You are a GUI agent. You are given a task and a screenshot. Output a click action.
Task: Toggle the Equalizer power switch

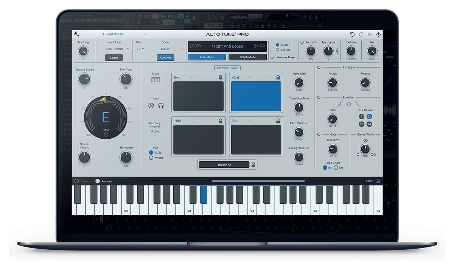[x=319, y=97]
